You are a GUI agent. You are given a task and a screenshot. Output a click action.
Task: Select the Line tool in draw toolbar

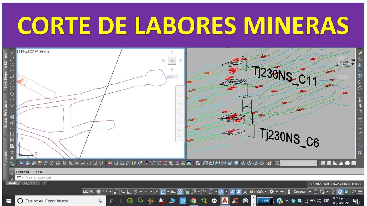(12, 53)
